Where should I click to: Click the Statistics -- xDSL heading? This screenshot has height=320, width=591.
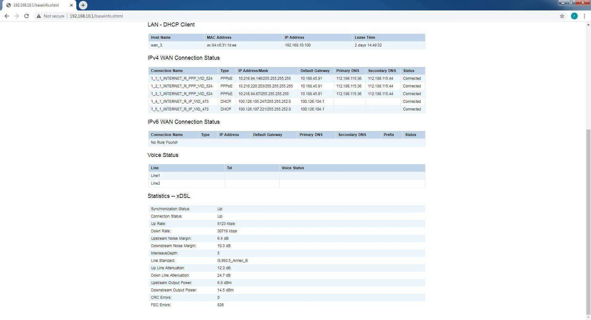(x=169, y=196)
